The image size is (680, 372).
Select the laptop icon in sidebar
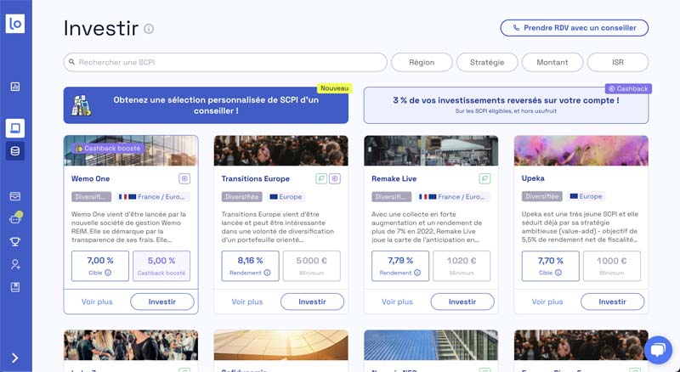(x=15, y=128)
